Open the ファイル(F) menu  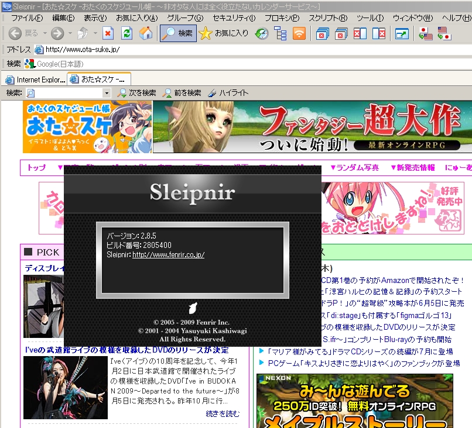[x=27, y=18]
